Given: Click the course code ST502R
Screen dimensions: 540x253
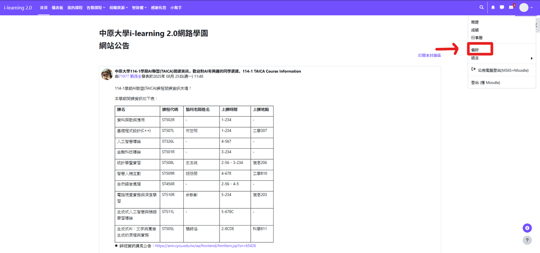Looking at the screenshot, I should pos(168,120).
